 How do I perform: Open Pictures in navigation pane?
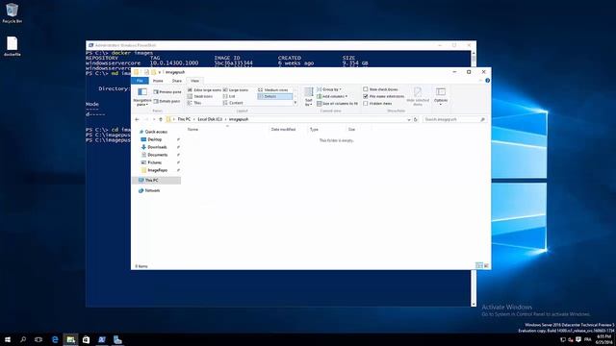[152, 162]
